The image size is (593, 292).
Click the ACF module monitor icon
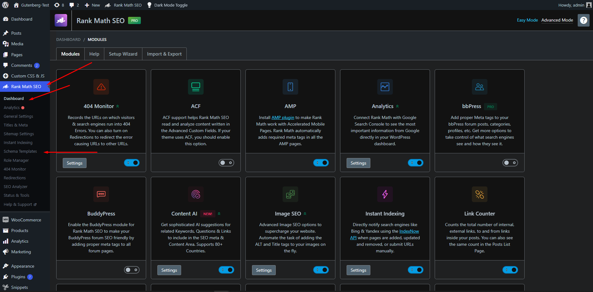[196, 87]
